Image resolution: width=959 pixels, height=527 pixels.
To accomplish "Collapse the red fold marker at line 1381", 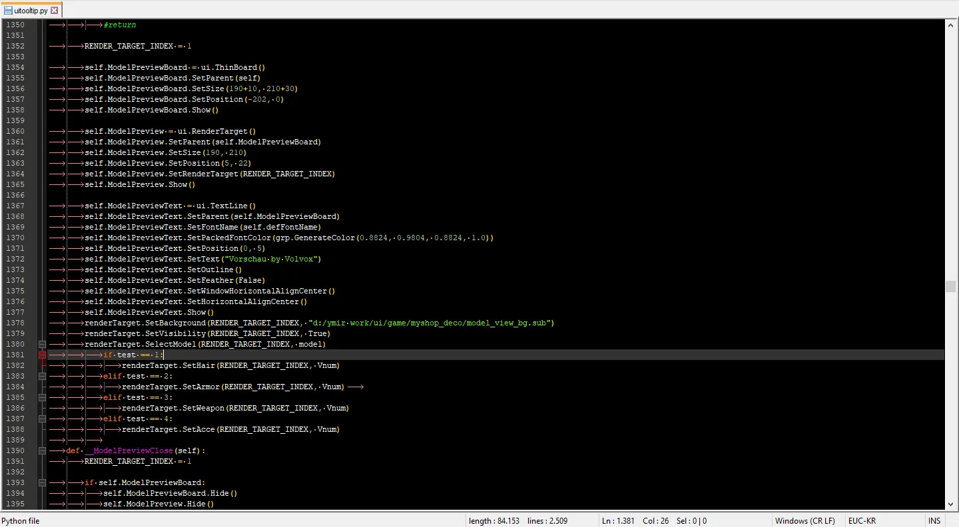I will coord(42,355).
